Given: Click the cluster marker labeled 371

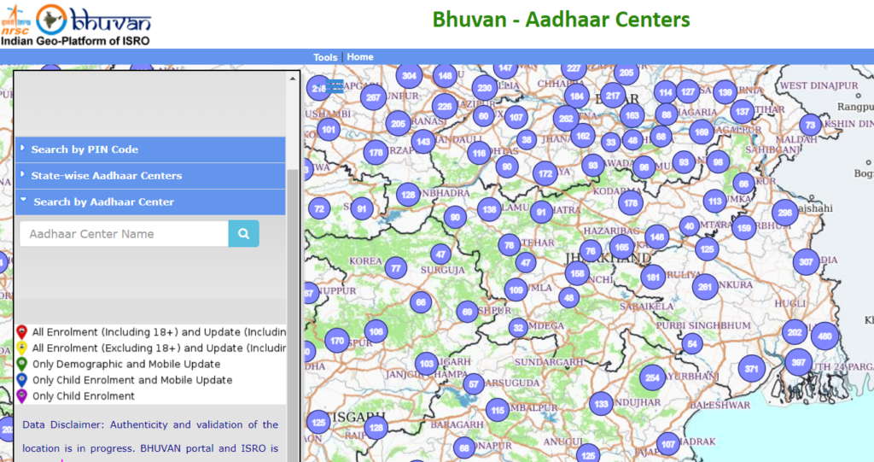Looking at the screenshot, I should [751, 369].
